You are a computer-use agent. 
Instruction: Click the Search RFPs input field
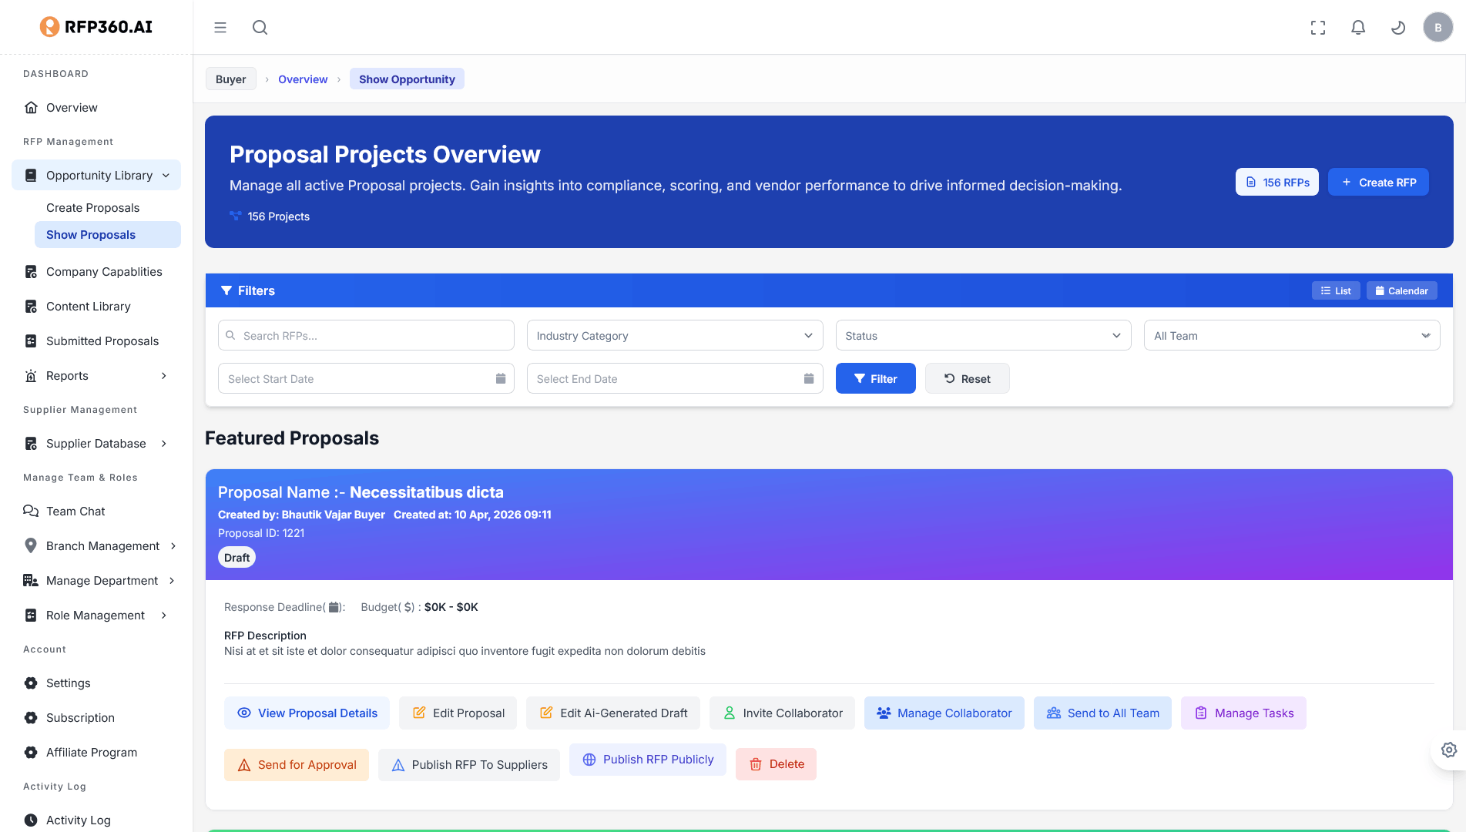pyautogui.click(x=366, y=335)
